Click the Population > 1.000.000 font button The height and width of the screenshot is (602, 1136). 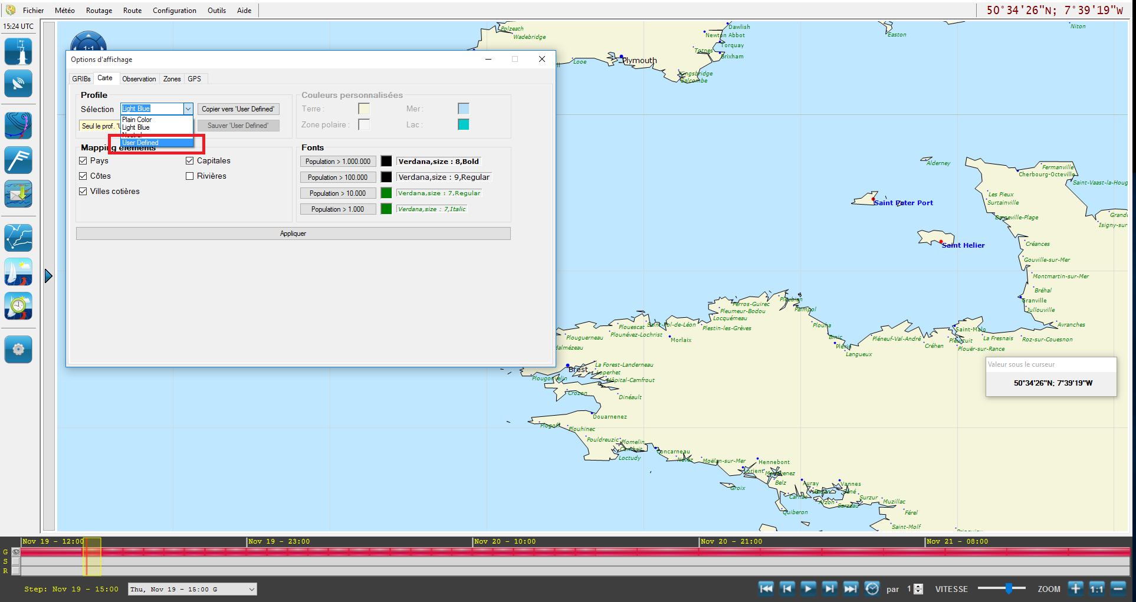[x=338, y=162]
